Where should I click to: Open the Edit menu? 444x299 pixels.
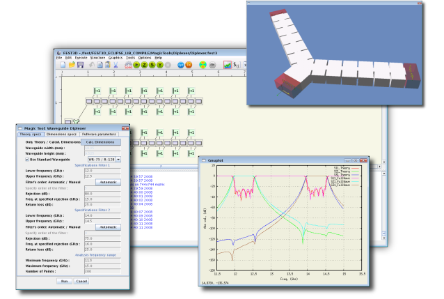click(x=68, y=58)
